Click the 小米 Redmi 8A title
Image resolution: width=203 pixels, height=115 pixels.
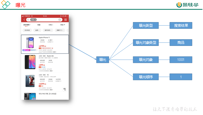pyautogui.click(x=46, y=56)
